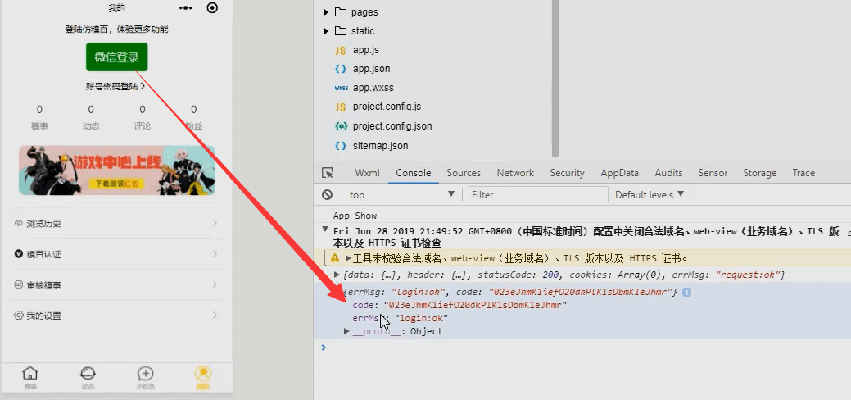Expand the __proto__ Object entry

(x=346, y=331)
